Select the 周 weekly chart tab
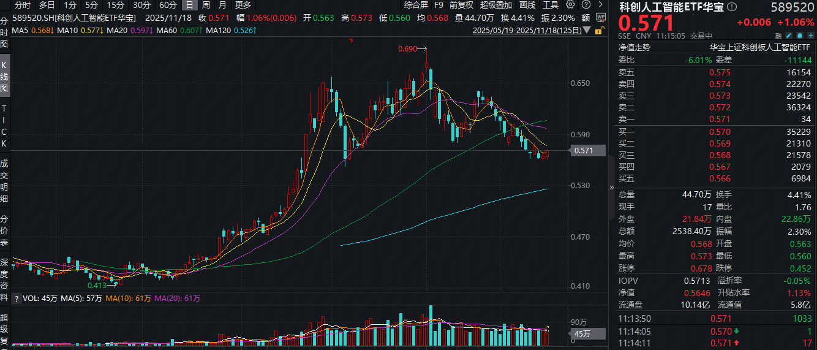 click(x=206, y=5)
